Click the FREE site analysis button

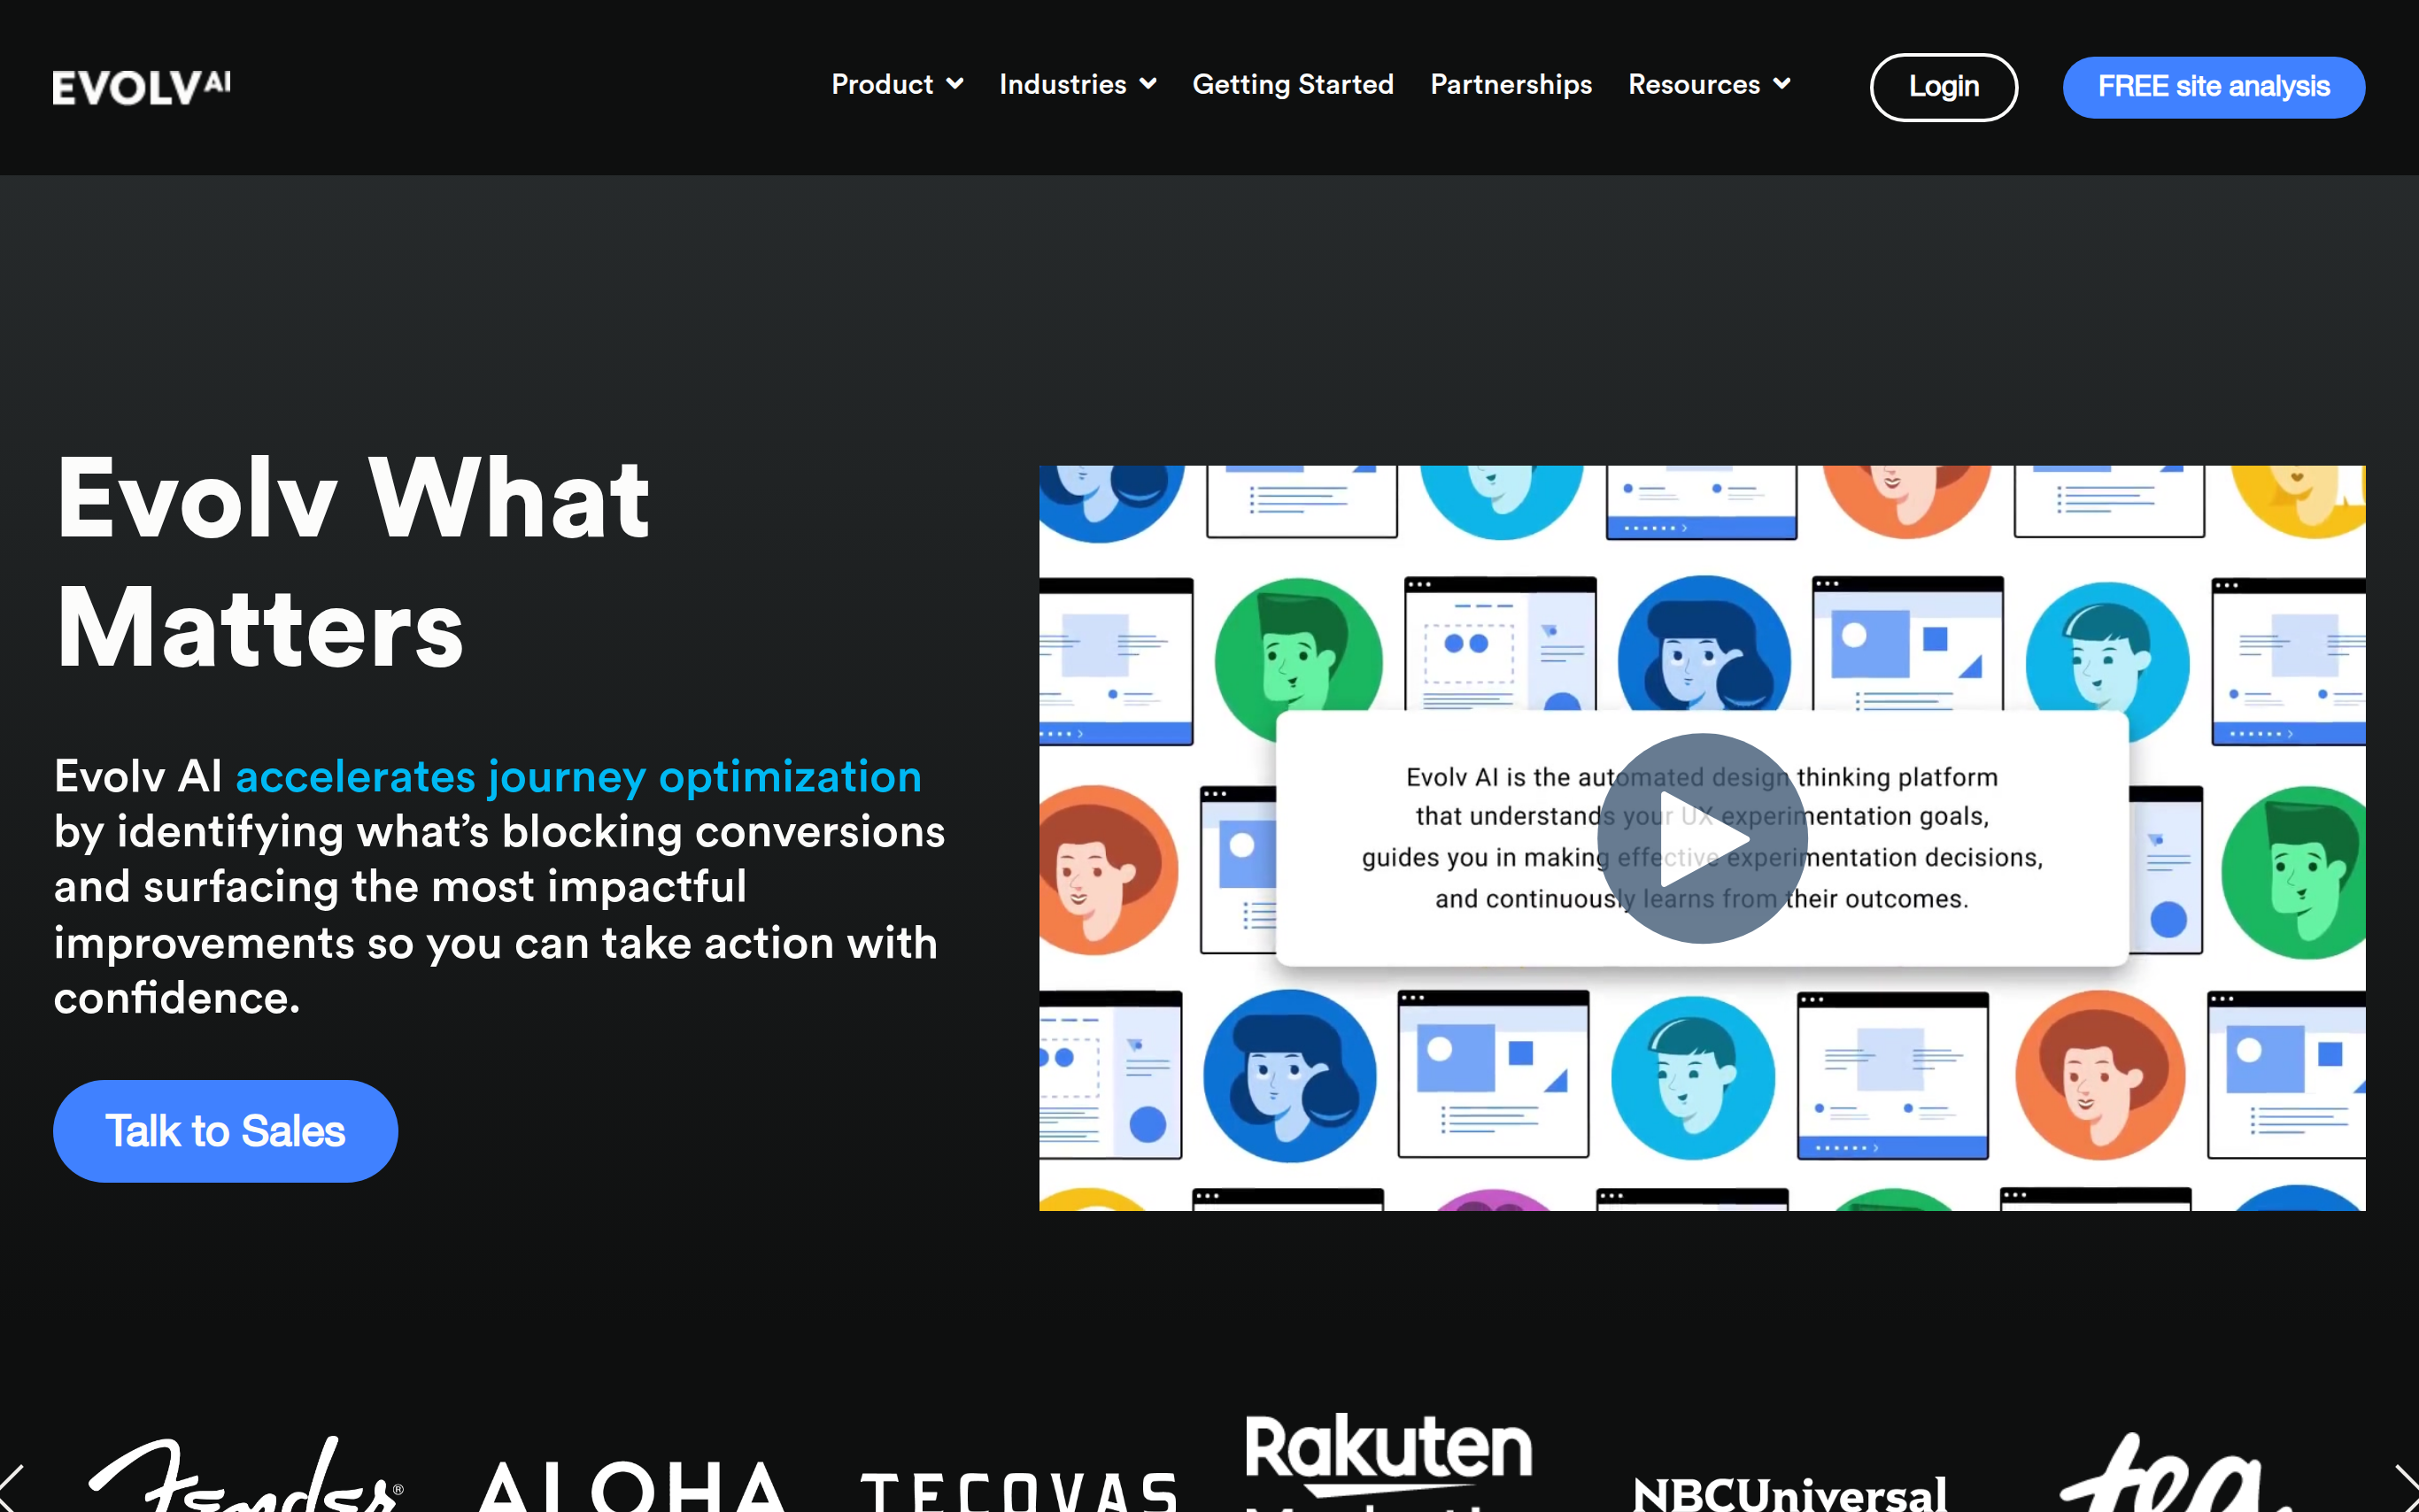click(2212, 87)
